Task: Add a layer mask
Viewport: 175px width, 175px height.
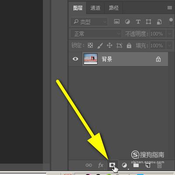Action: coord(112,165)
